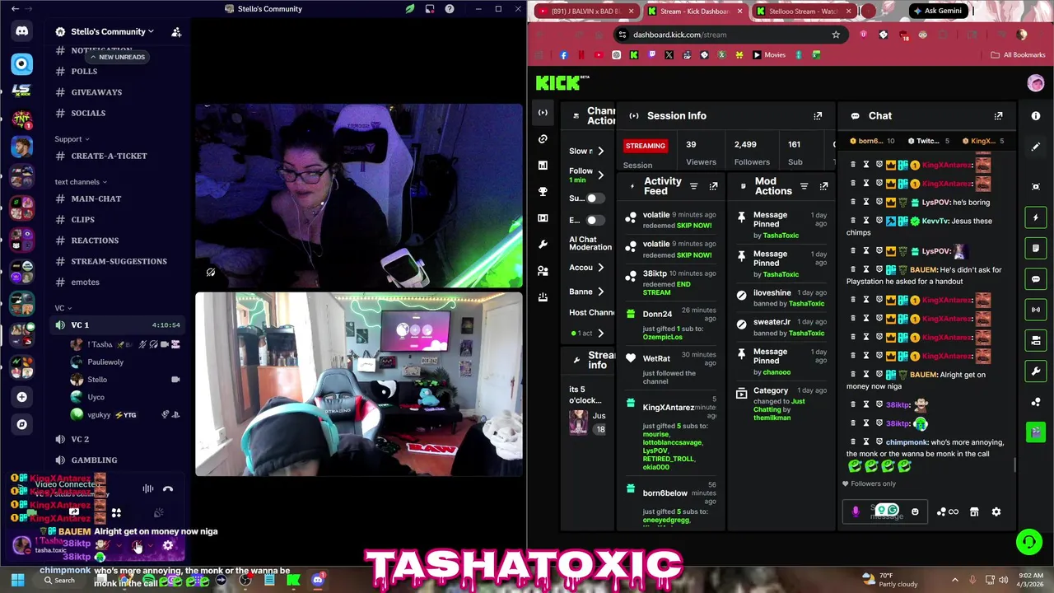Open Kick sidebar link icon
This screenshot has width=1054, height=593.
pyautogui.click(x=543, y=139)
